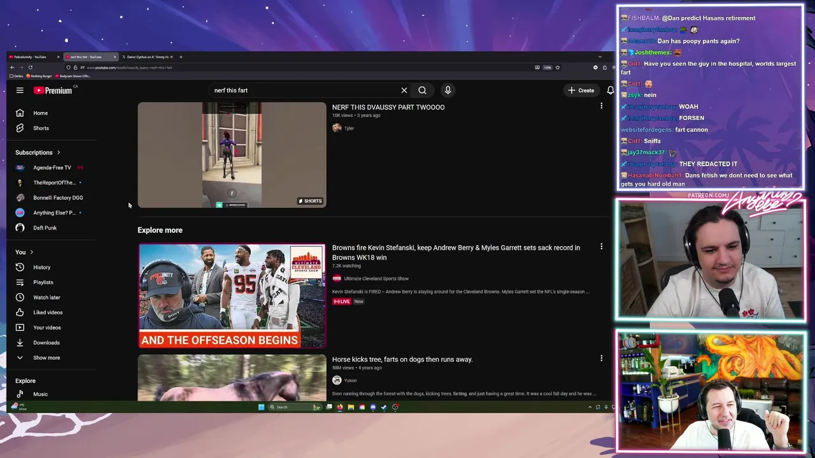Open options for Horse kicks tree video
The height and width of the screenshot is (458, 815).
pos(601,359)
